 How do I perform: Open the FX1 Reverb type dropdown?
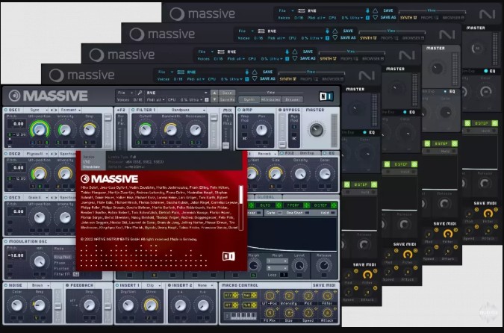pos(266,154)
